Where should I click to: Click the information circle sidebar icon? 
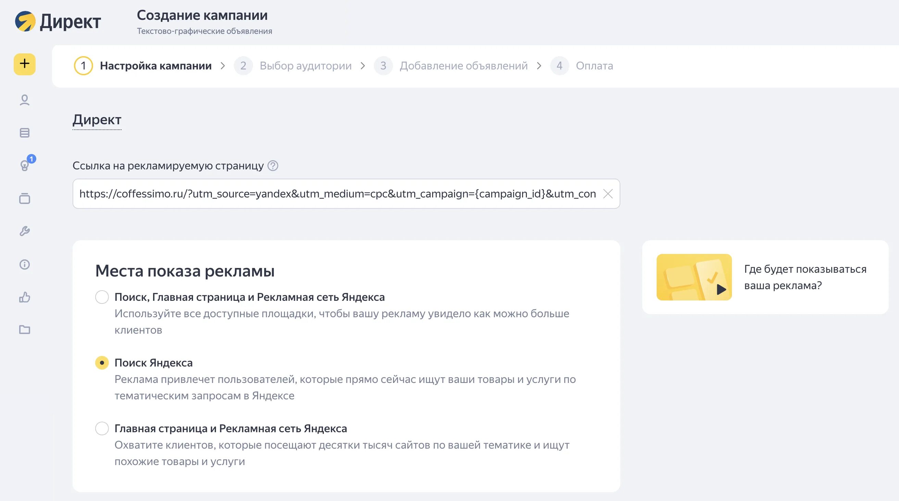point(24,265)
